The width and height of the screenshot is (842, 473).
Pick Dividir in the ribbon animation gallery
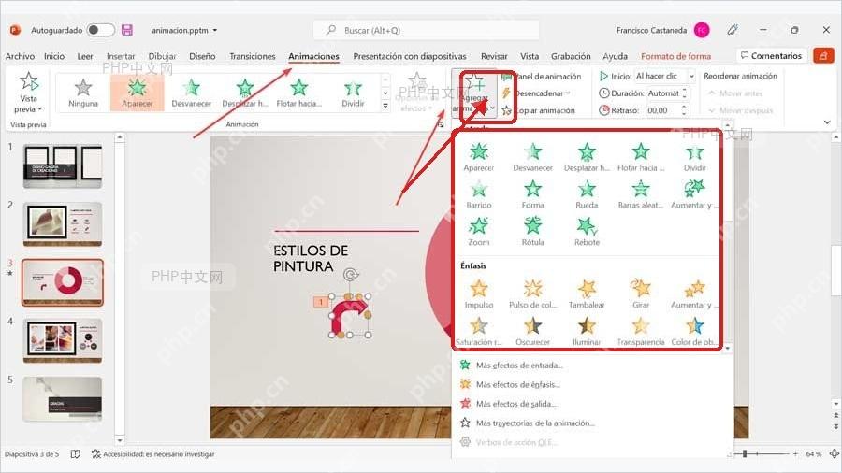click(x=353, y=93)
